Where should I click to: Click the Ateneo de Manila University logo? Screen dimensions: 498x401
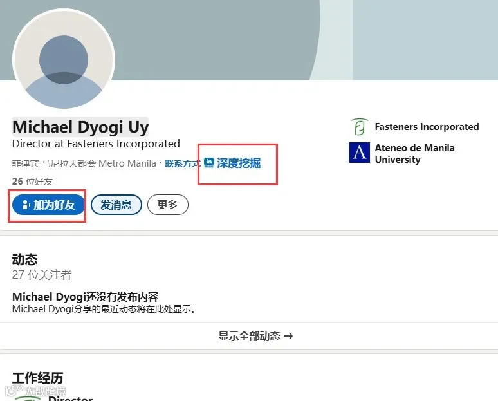(x=360, y=153)
